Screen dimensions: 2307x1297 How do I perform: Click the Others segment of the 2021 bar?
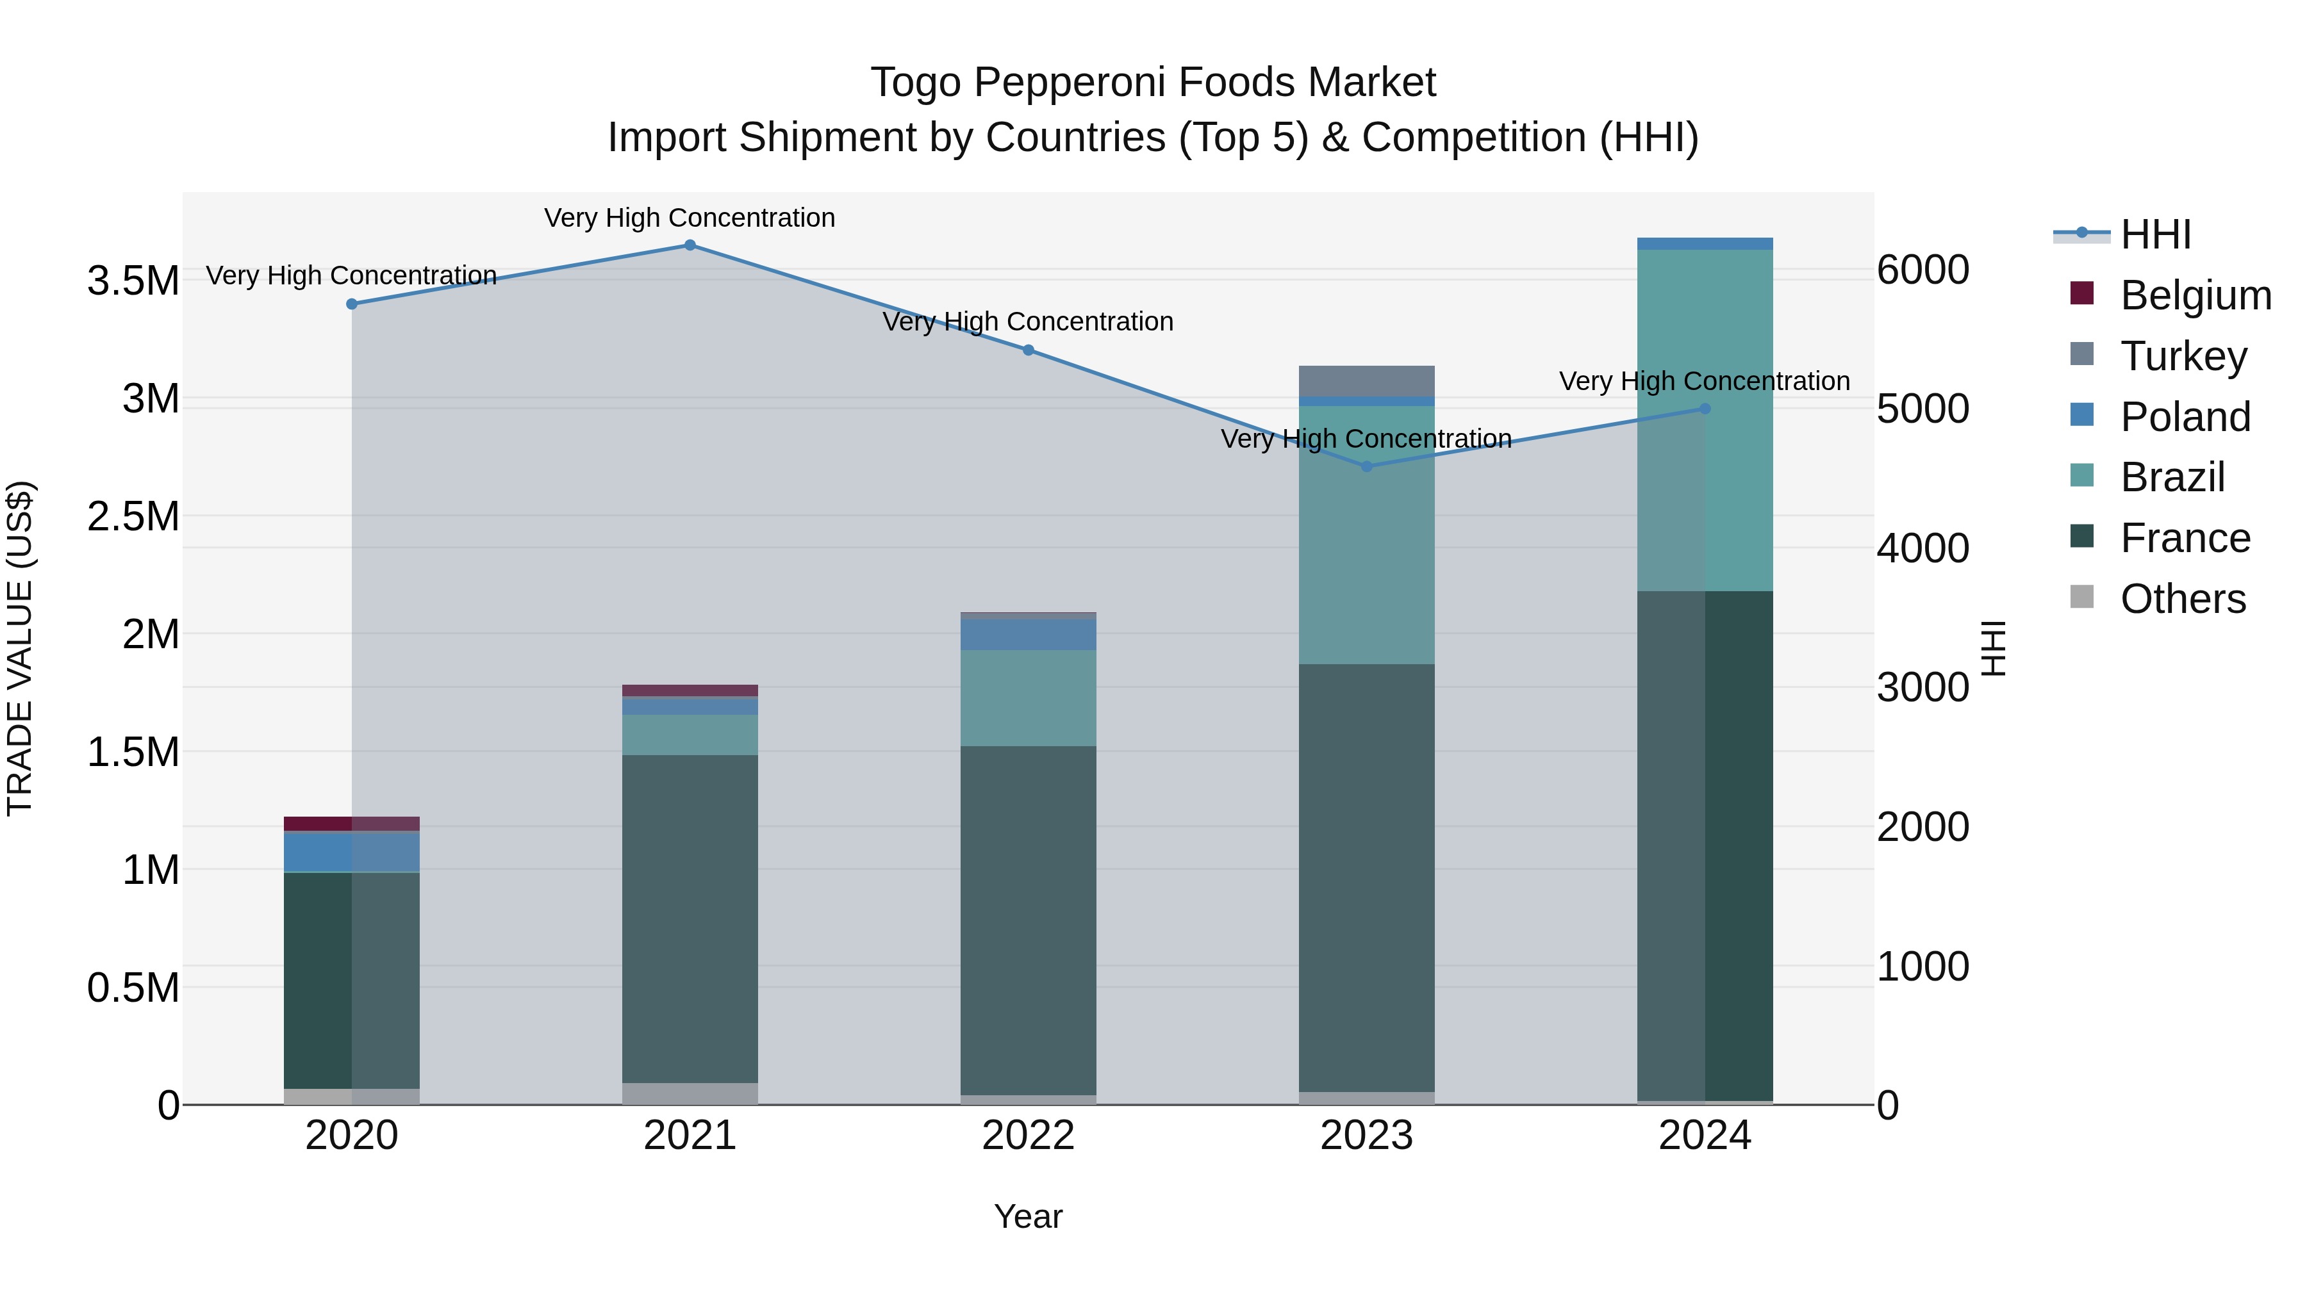pos(690,1094)
